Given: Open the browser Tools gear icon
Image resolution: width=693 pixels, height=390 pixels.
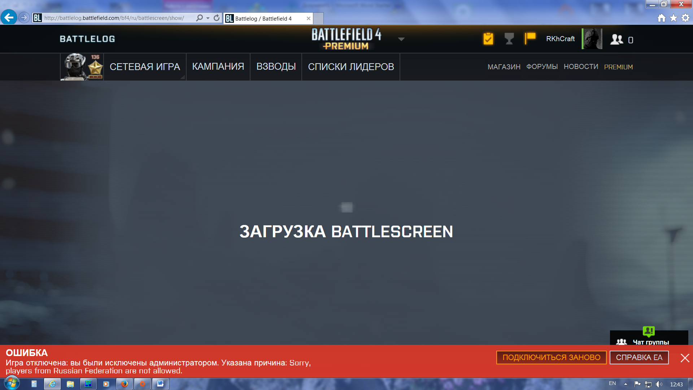Looking at the screenshot, I should [685, 18].
